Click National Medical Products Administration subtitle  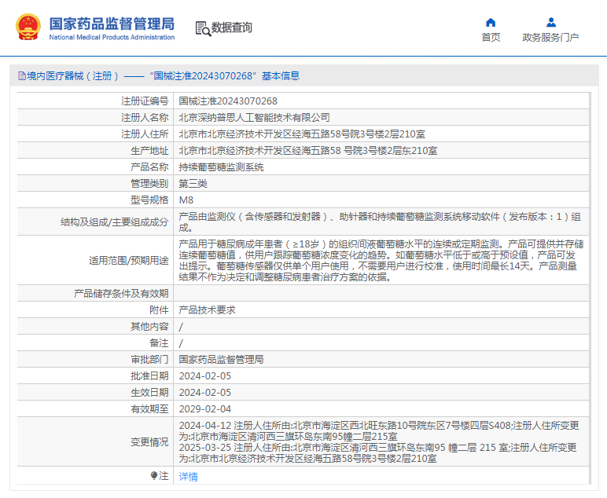point(112,37)
